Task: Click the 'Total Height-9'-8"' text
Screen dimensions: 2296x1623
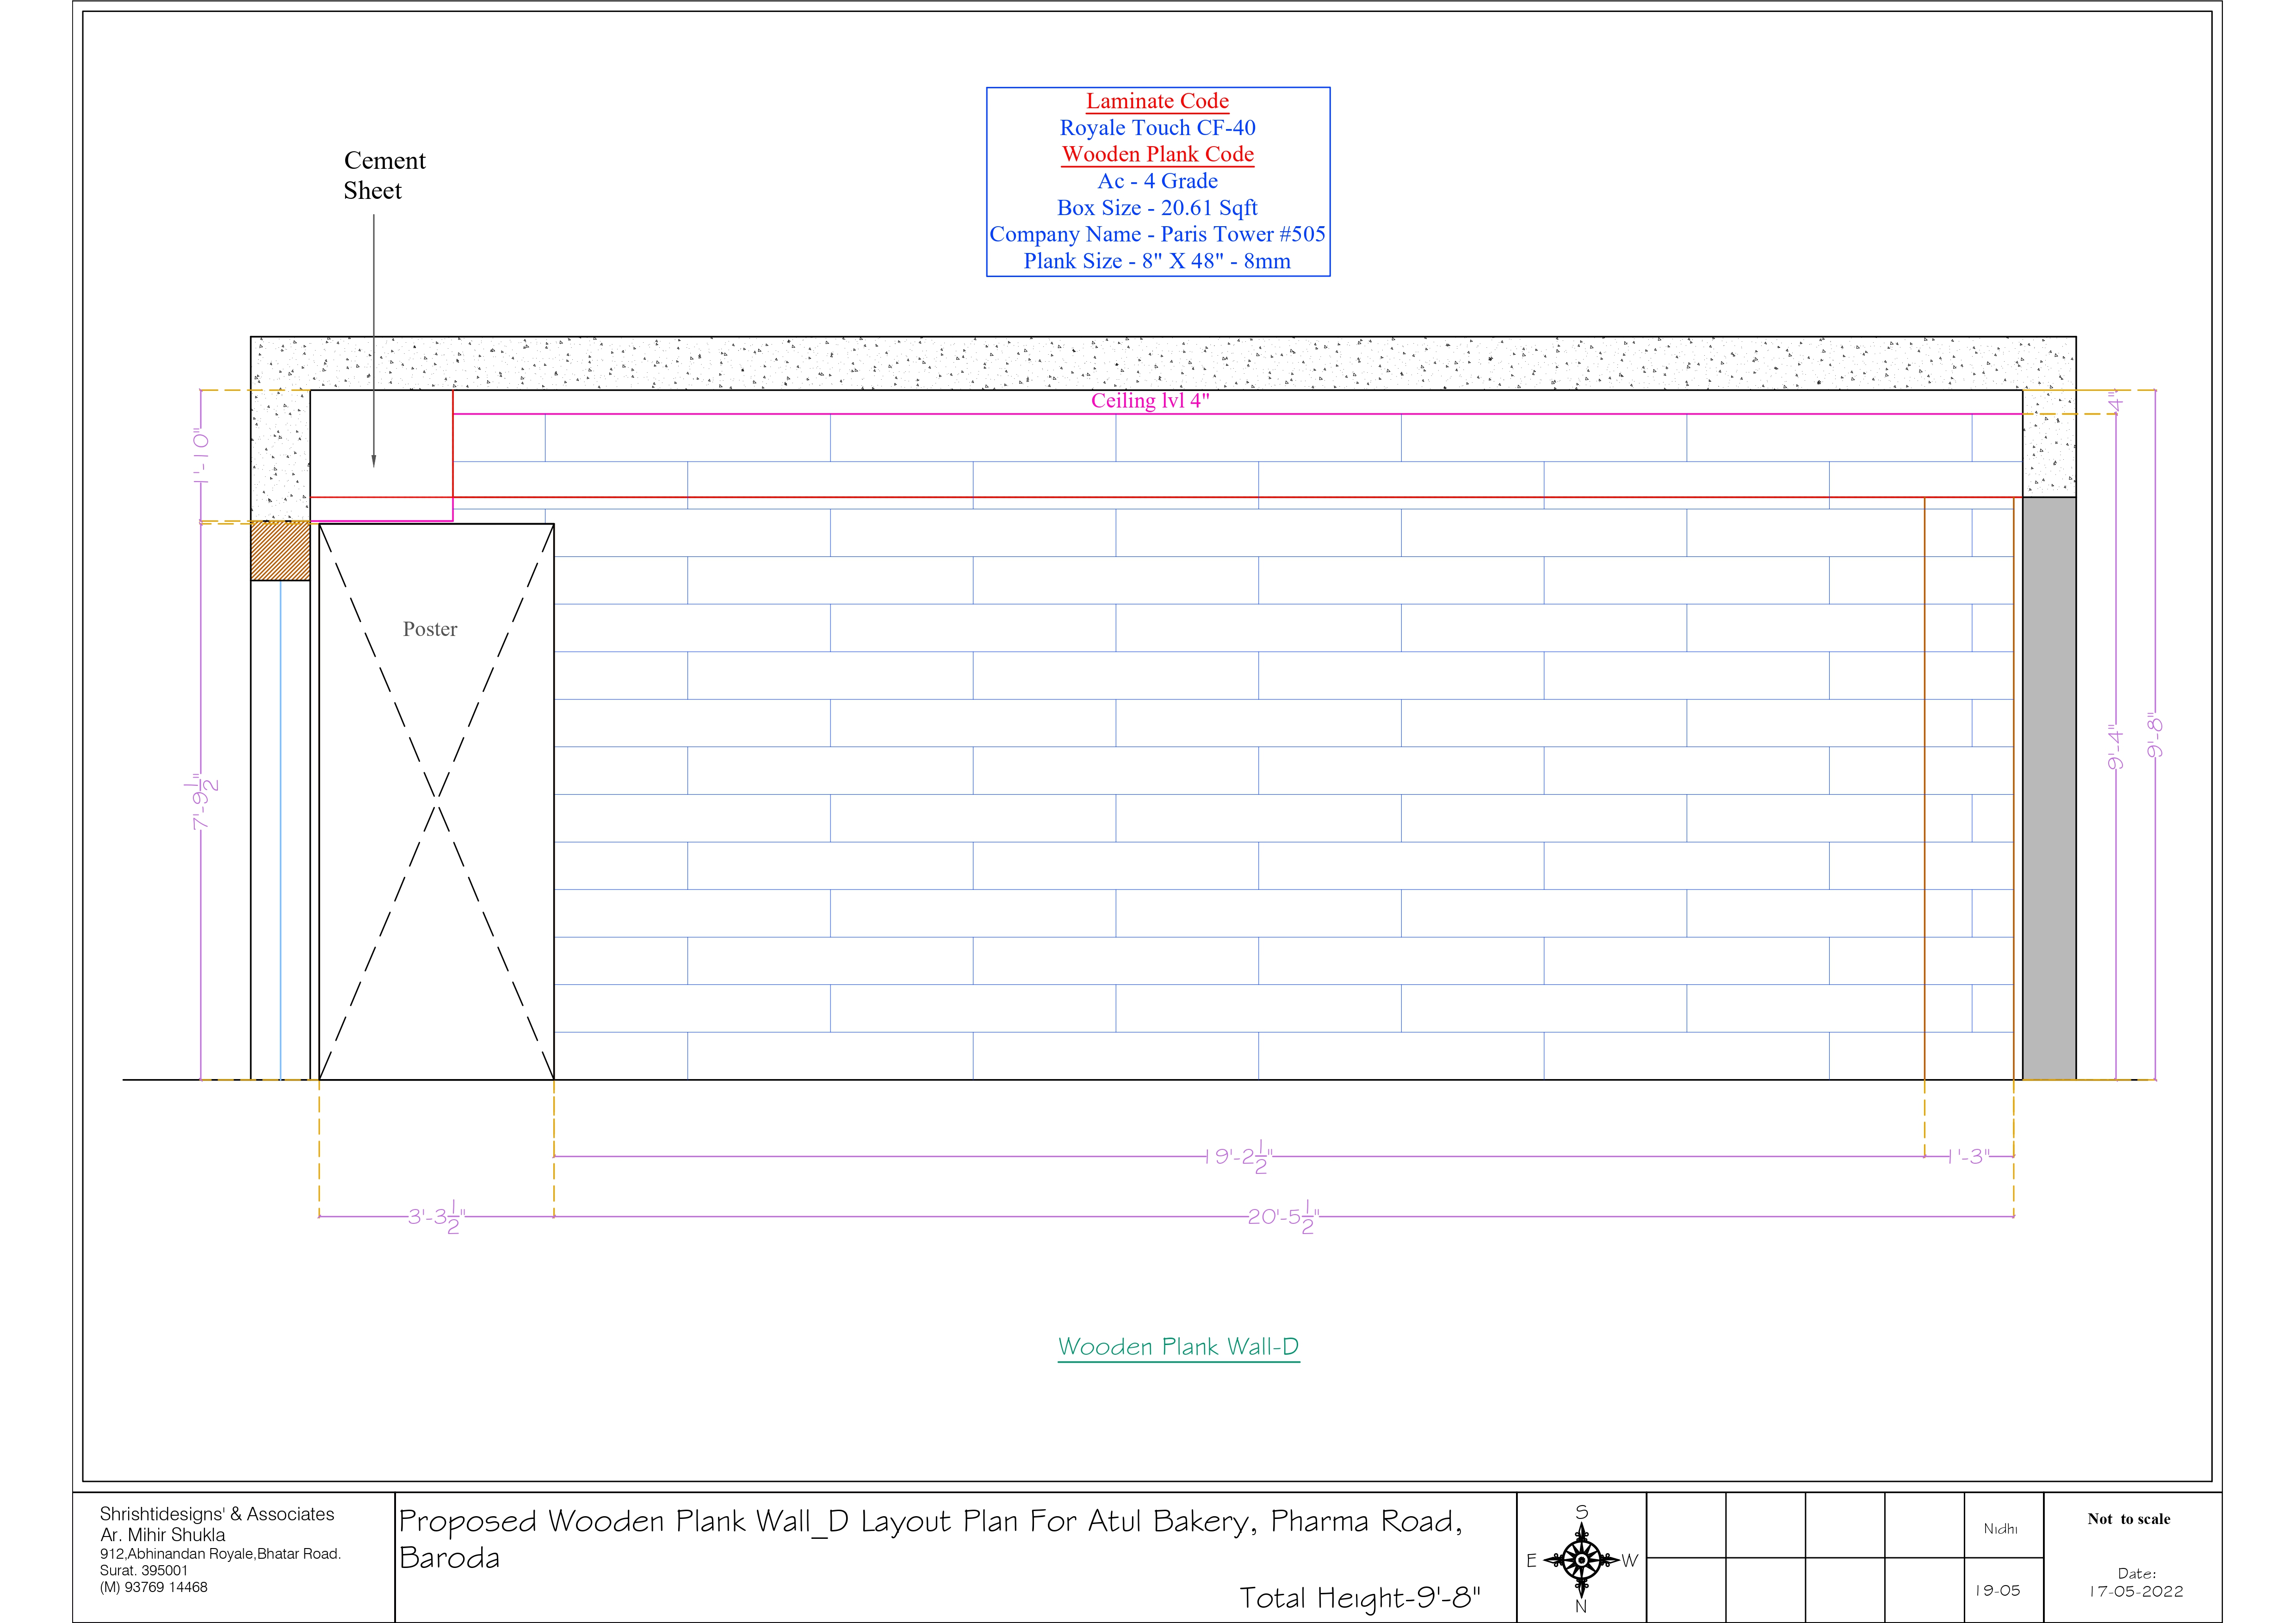Action: pos(1359,1598)
